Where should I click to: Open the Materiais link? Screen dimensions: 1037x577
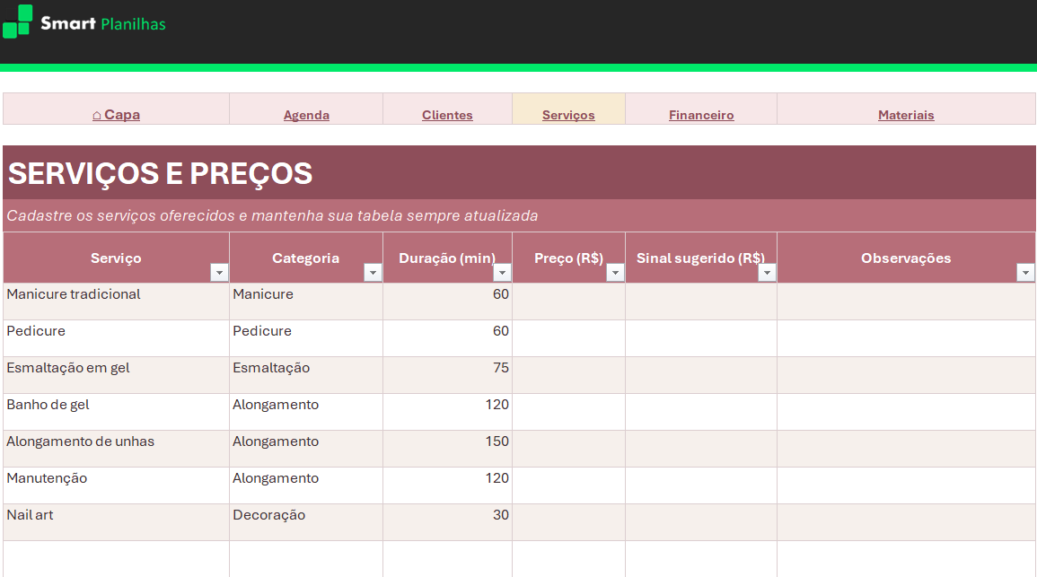click(x=906, y=115)
